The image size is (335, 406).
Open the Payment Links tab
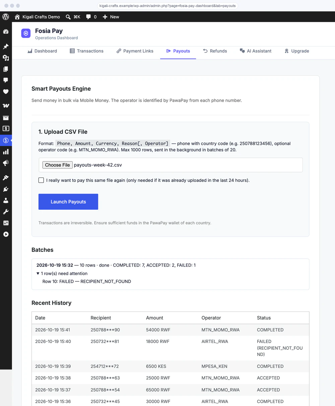point(135,51)
